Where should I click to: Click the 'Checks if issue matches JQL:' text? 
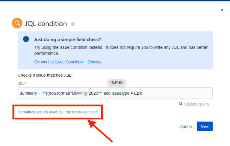click(x=45, y=75)
